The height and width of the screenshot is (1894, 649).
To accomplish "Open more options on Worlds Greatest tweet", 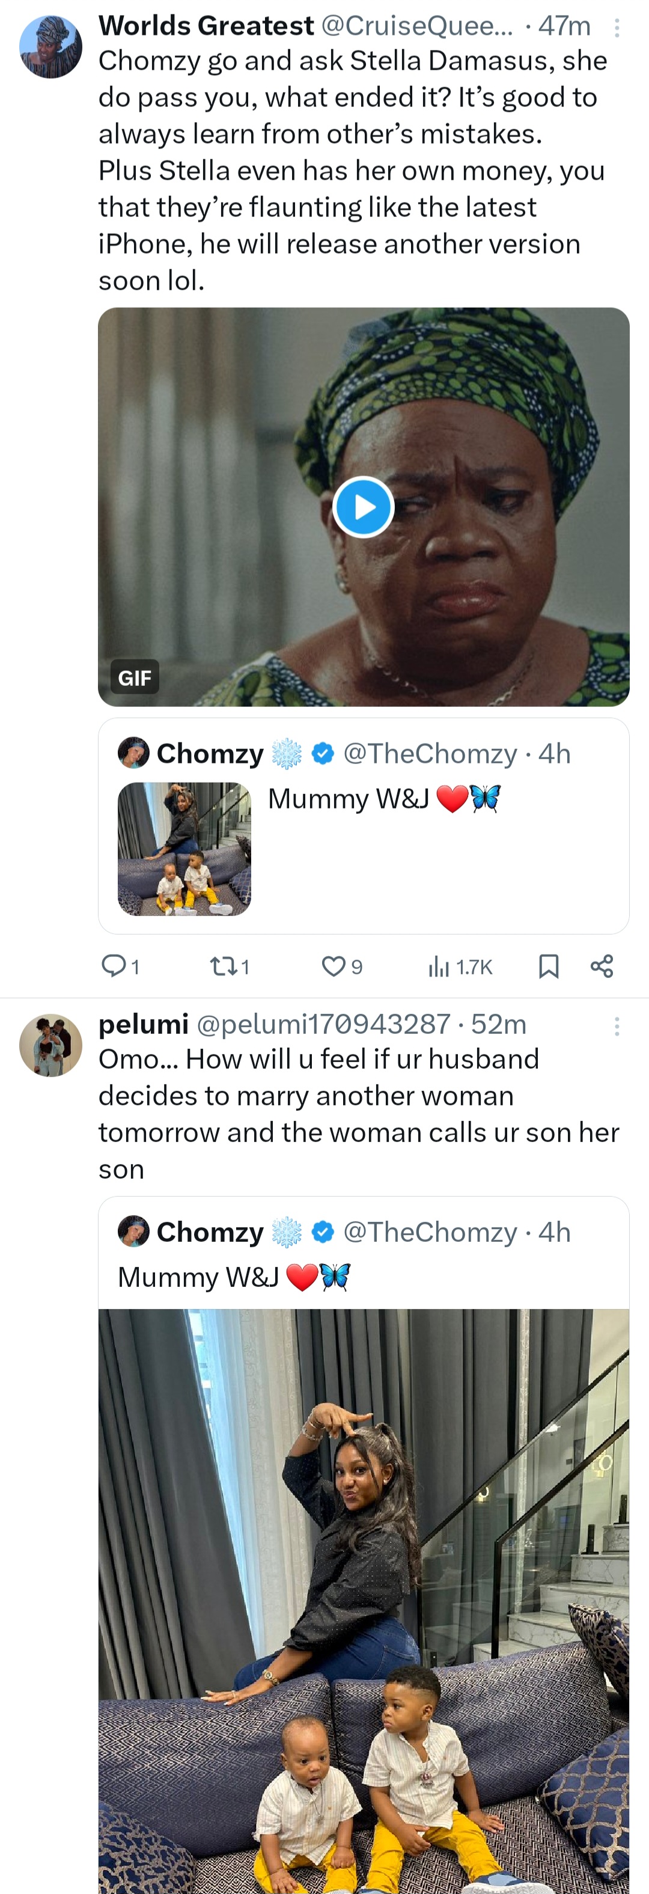I will click(x=617, y=28).
